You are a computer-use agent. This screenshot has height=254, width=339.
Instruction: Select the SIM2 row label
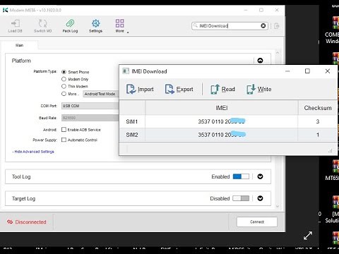(x=132, y=135)
